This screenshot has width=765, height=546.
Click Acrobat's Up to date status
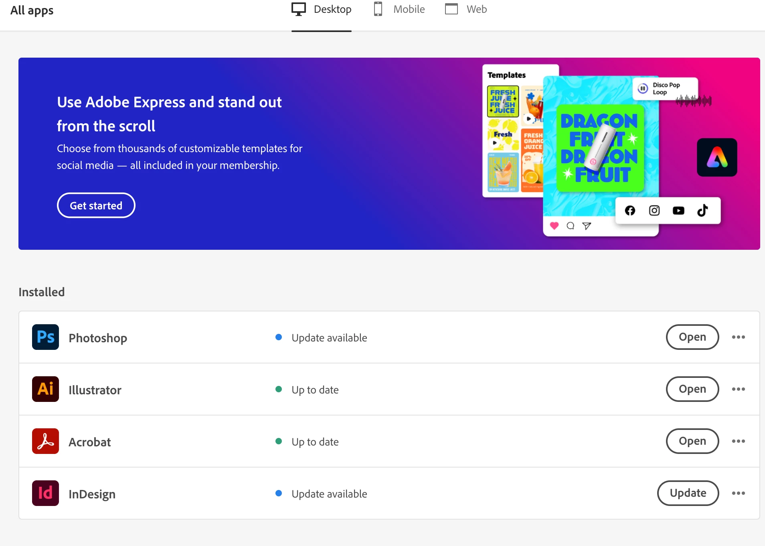click(315, 442)
